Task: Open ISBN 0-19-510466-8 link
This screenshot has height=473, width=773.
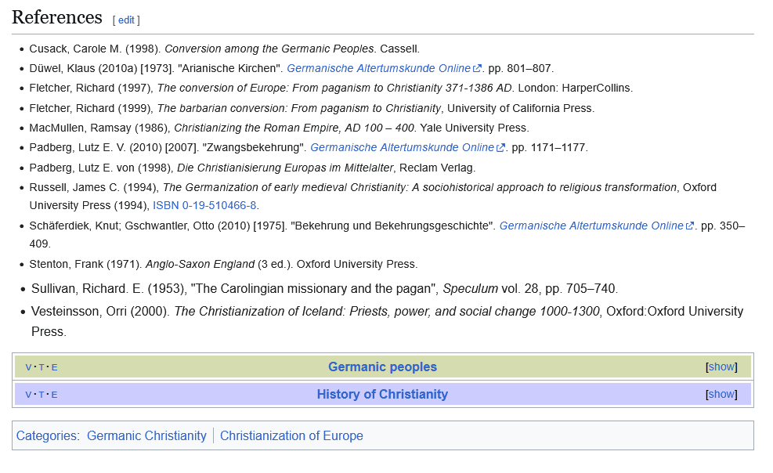Action: point(204,205)
